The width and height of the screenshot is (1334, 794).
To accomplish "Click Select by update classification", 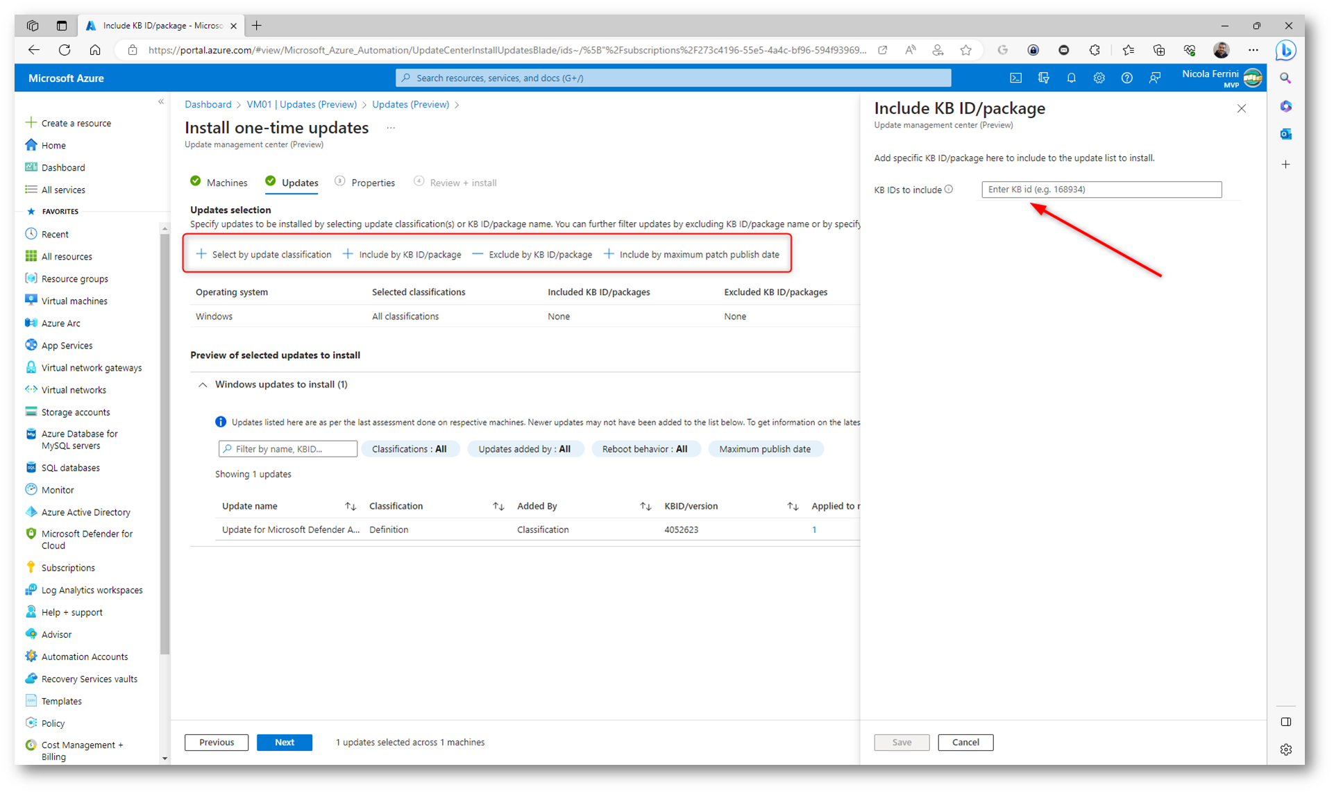I will (x=264, y=255).
